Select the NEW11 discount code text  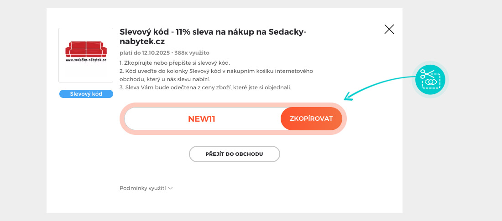pos(201,119)
